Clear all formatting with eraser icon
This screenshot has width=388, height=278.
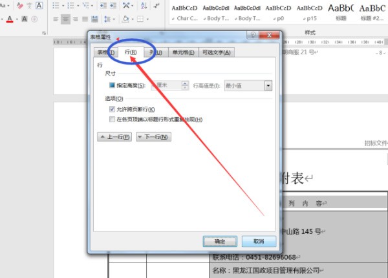(x=20, y=5)
